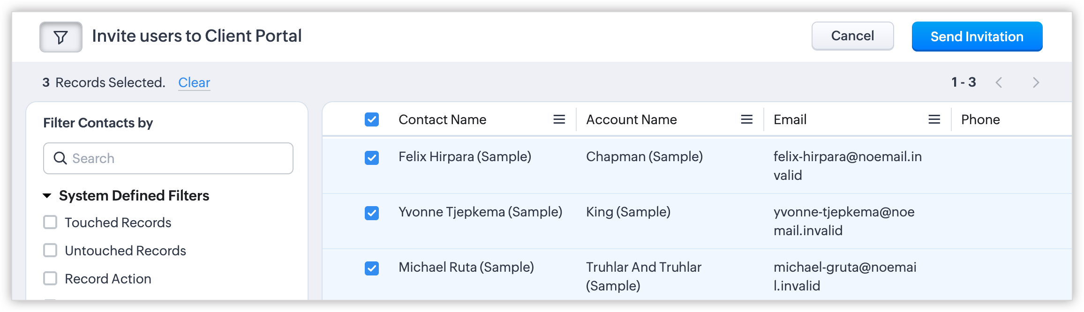Open Email column menu icon
Screen dimensions: 1084x312
(934, 119)
